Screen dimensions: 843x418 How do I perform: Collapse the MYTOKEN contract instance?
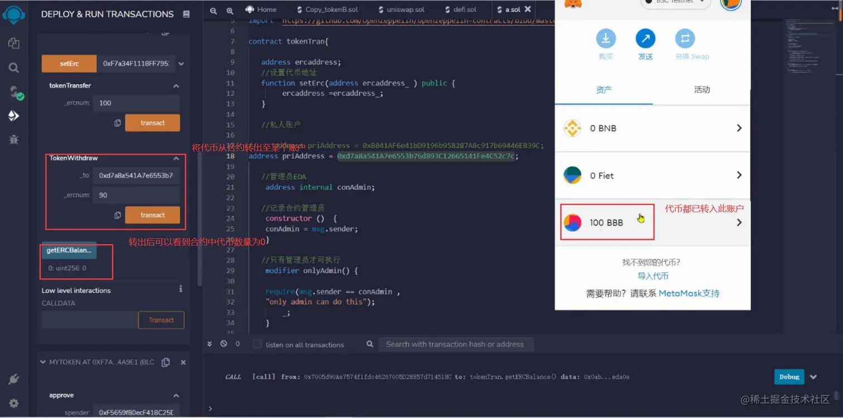(x=43, y=362)
